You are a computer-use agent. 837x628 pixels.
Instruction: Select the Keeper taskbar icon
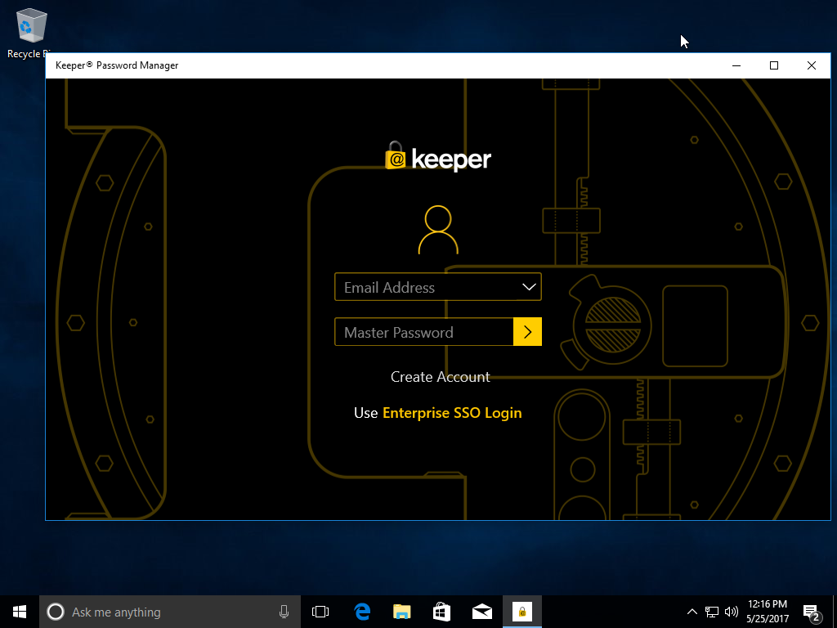coord(522,612)
